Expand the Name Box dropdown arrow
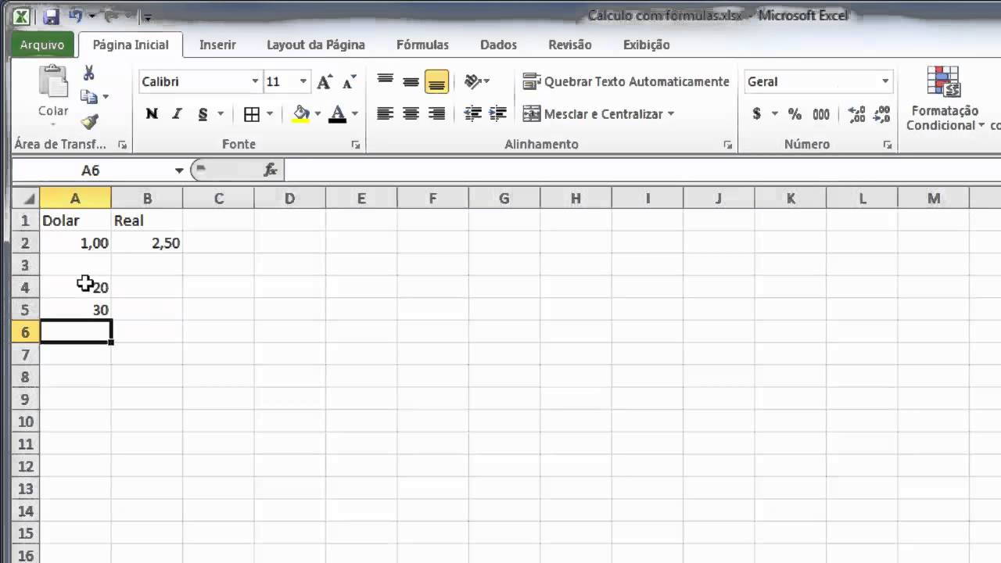This screenshot has height=563, width=1001. [x=179, y=170]
